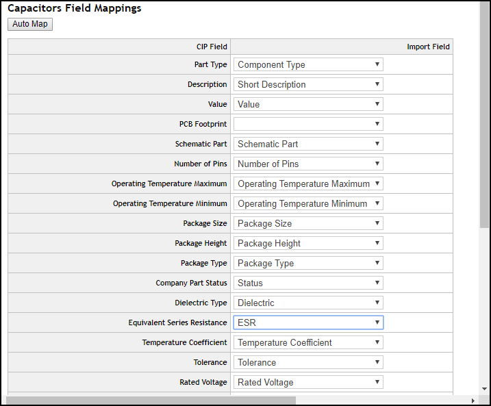
Task: Open the Package Height import dropdown
Action: click(308, 243)
